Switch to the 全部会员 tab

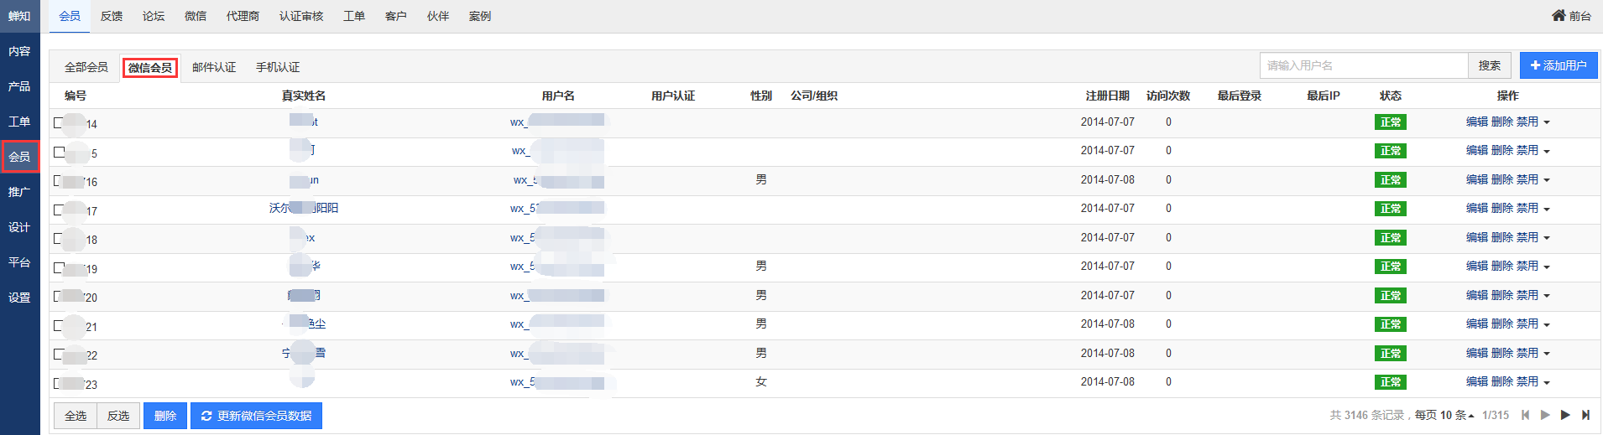[86, 67]
